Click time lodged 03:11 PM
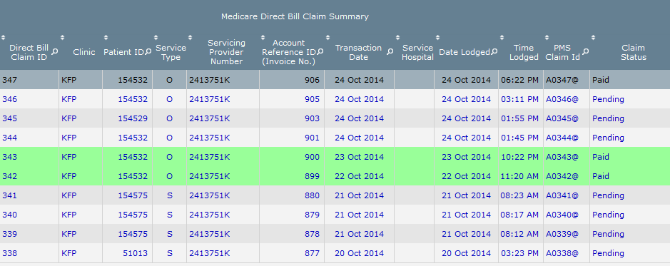Viewport: 670px width, 266px height. 519,100
